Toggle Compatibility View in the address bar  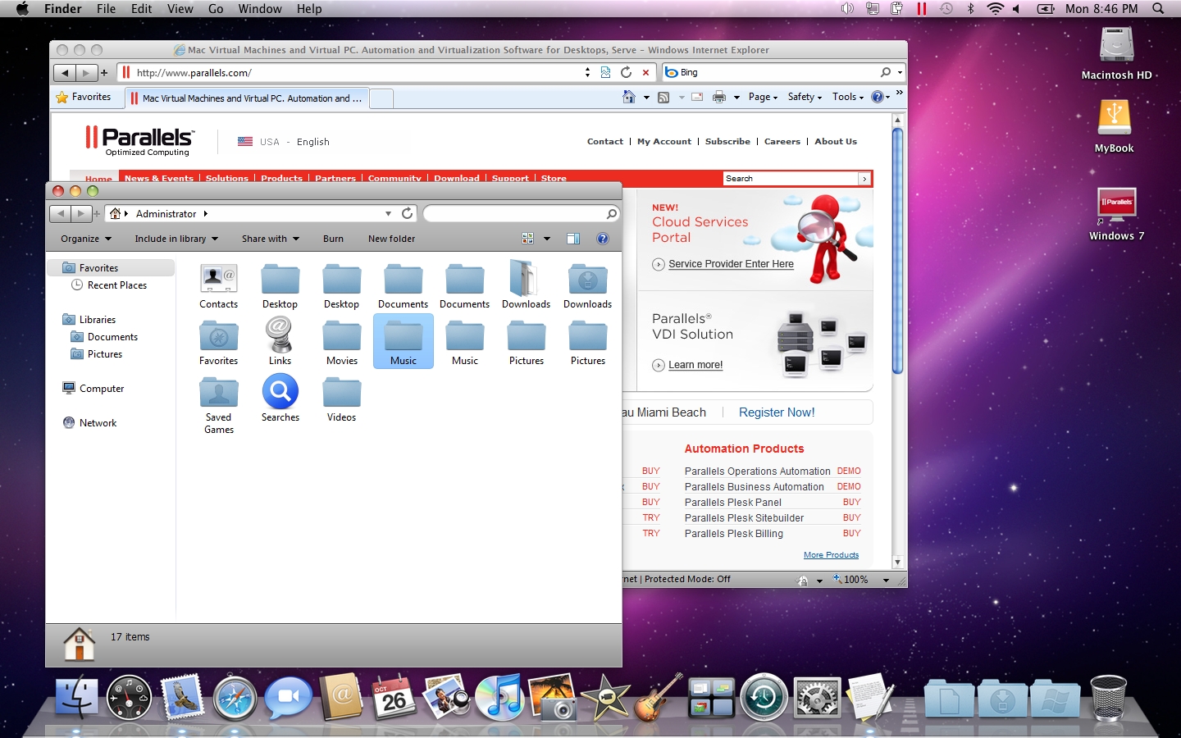point(605,72)
